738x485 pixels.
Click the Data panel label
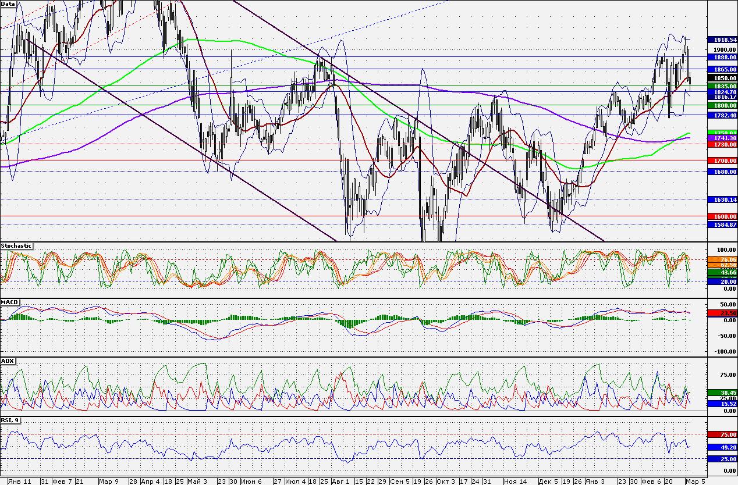(8, 3)
